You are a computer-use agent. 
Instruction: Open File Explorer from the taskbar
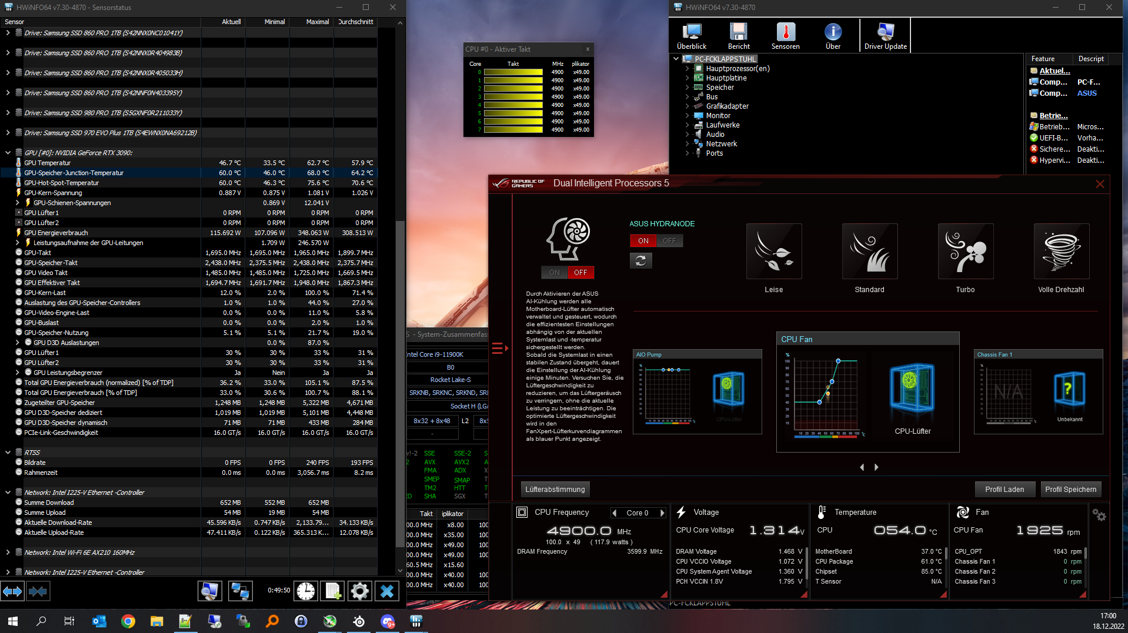tap(156, 621)
